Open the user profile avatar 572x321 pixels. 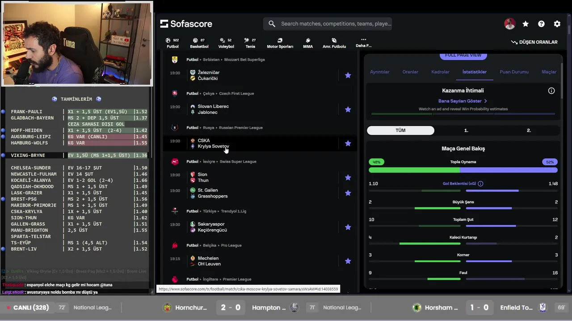coord(509,24)
